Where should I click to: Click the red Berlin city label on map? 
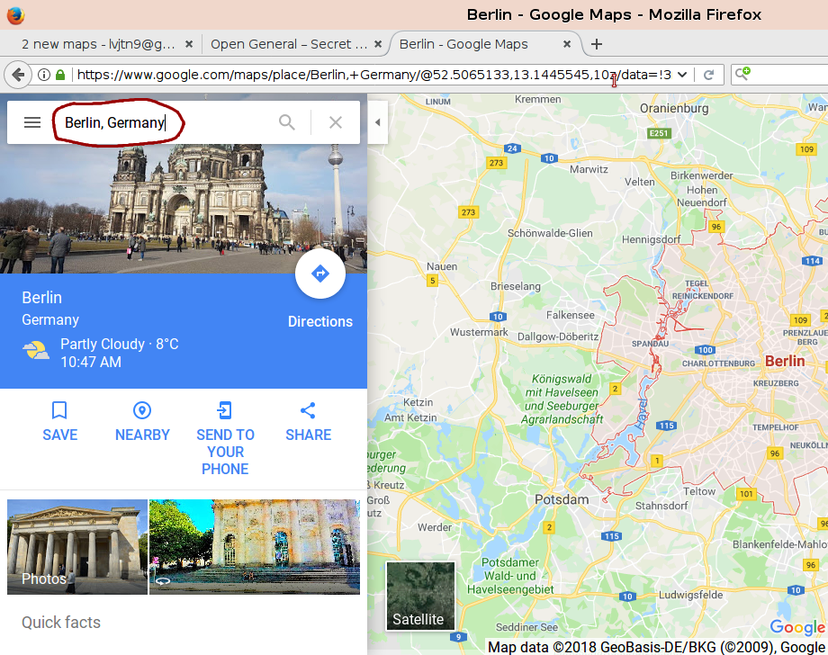785,361
